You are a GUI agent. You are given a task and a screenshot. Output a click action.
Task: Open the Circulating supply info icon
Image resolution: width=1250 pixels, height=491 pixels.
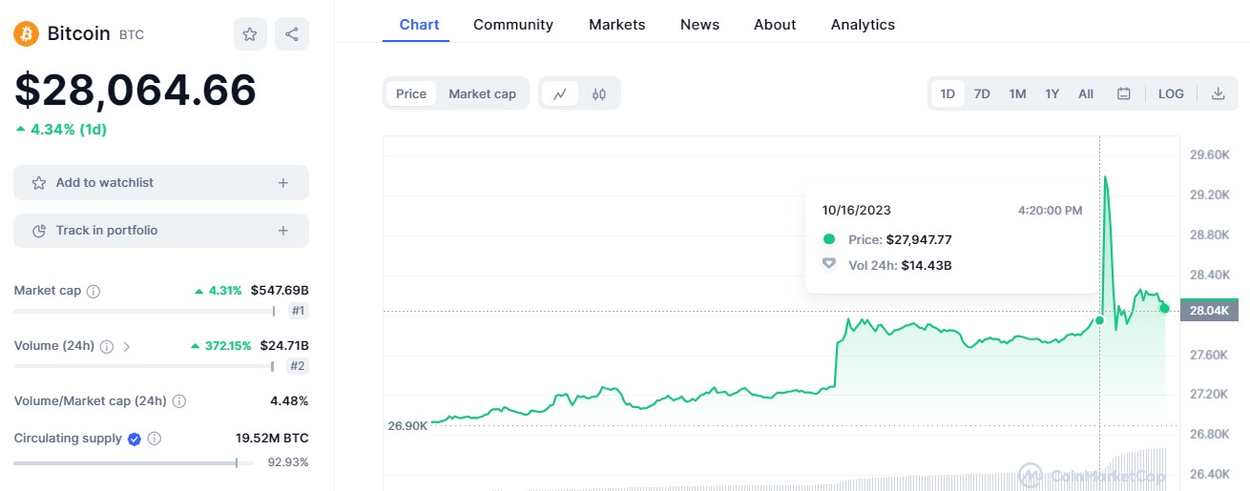pos(155,439)
